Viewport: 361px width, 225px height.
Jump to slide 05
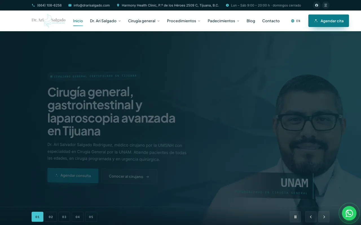click(x=91, y=217)
